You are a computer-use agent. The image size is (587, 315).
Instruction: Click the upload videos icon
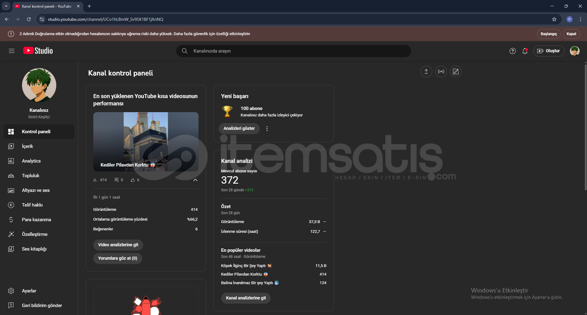pyautogui.click(x=426, y=71)
